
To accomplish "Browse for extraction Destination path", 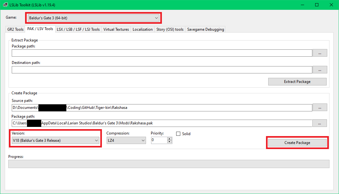I will pos(320,70).
